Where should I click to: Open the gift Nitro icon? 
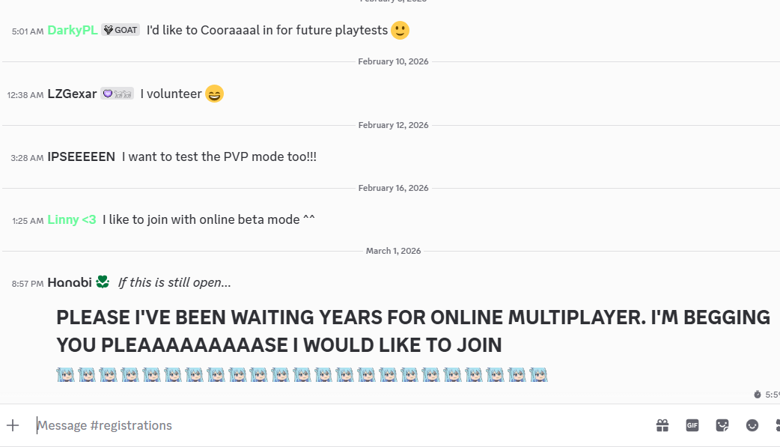662,425
